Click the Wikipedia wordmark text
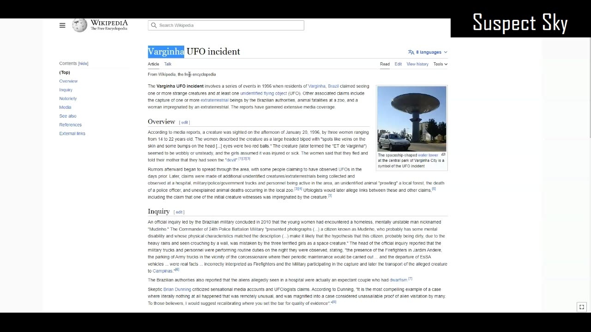The image size is (591, 332). 109,23
